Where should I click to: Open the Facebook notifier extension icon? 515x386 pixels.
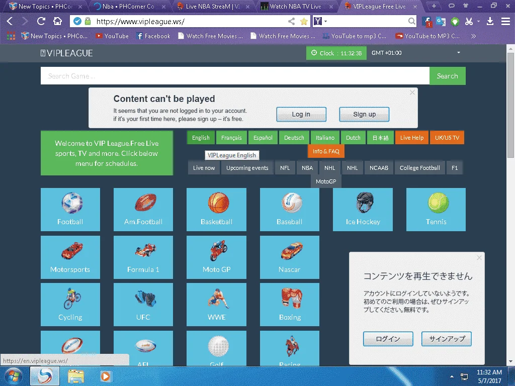(426, 22)
